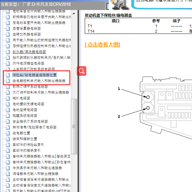
Task: Click the tree scrollbar up arrow
Action: [74, 14]
